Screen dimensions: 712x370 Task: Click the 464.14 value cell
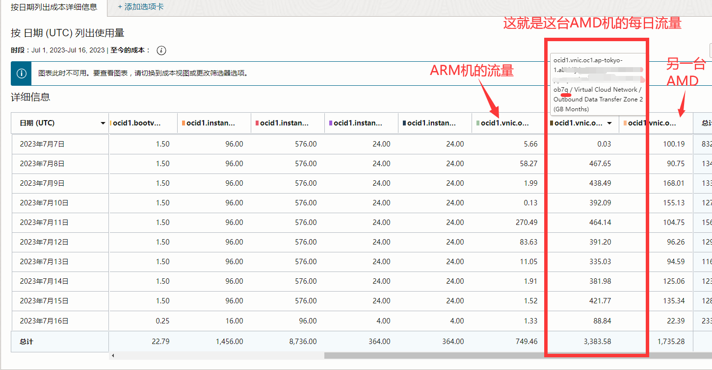[x=600, y=222]
